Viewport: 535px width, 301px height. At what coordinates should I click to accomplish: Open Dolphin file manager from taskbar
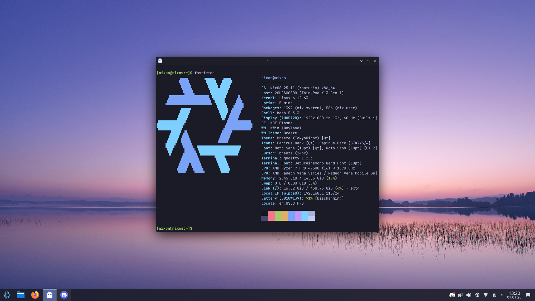click(x=21, y=295)
